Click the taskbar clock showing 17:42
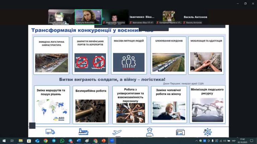 coord(242,141)
